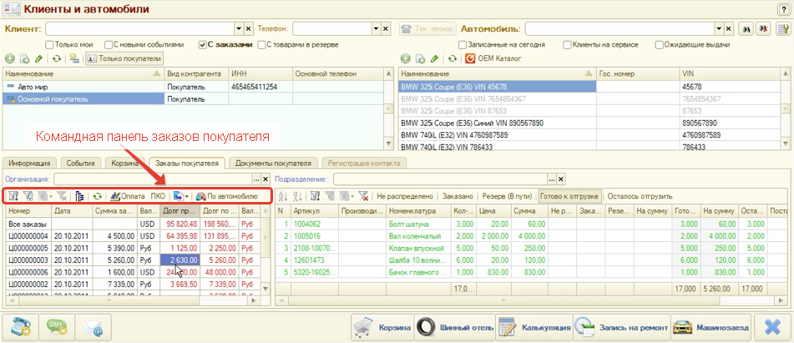
Task: Enable the С новыми событиями checkbox
Action: click(109, 44)
